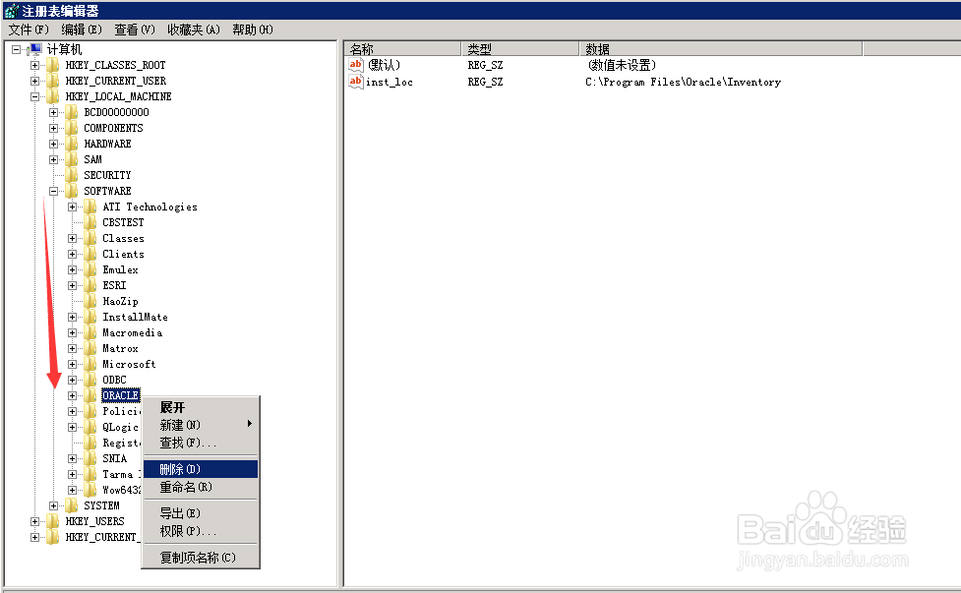
Task: Click the ab icon next to the 默认 value
Action: pyautogui.click(x=355, y=65)
